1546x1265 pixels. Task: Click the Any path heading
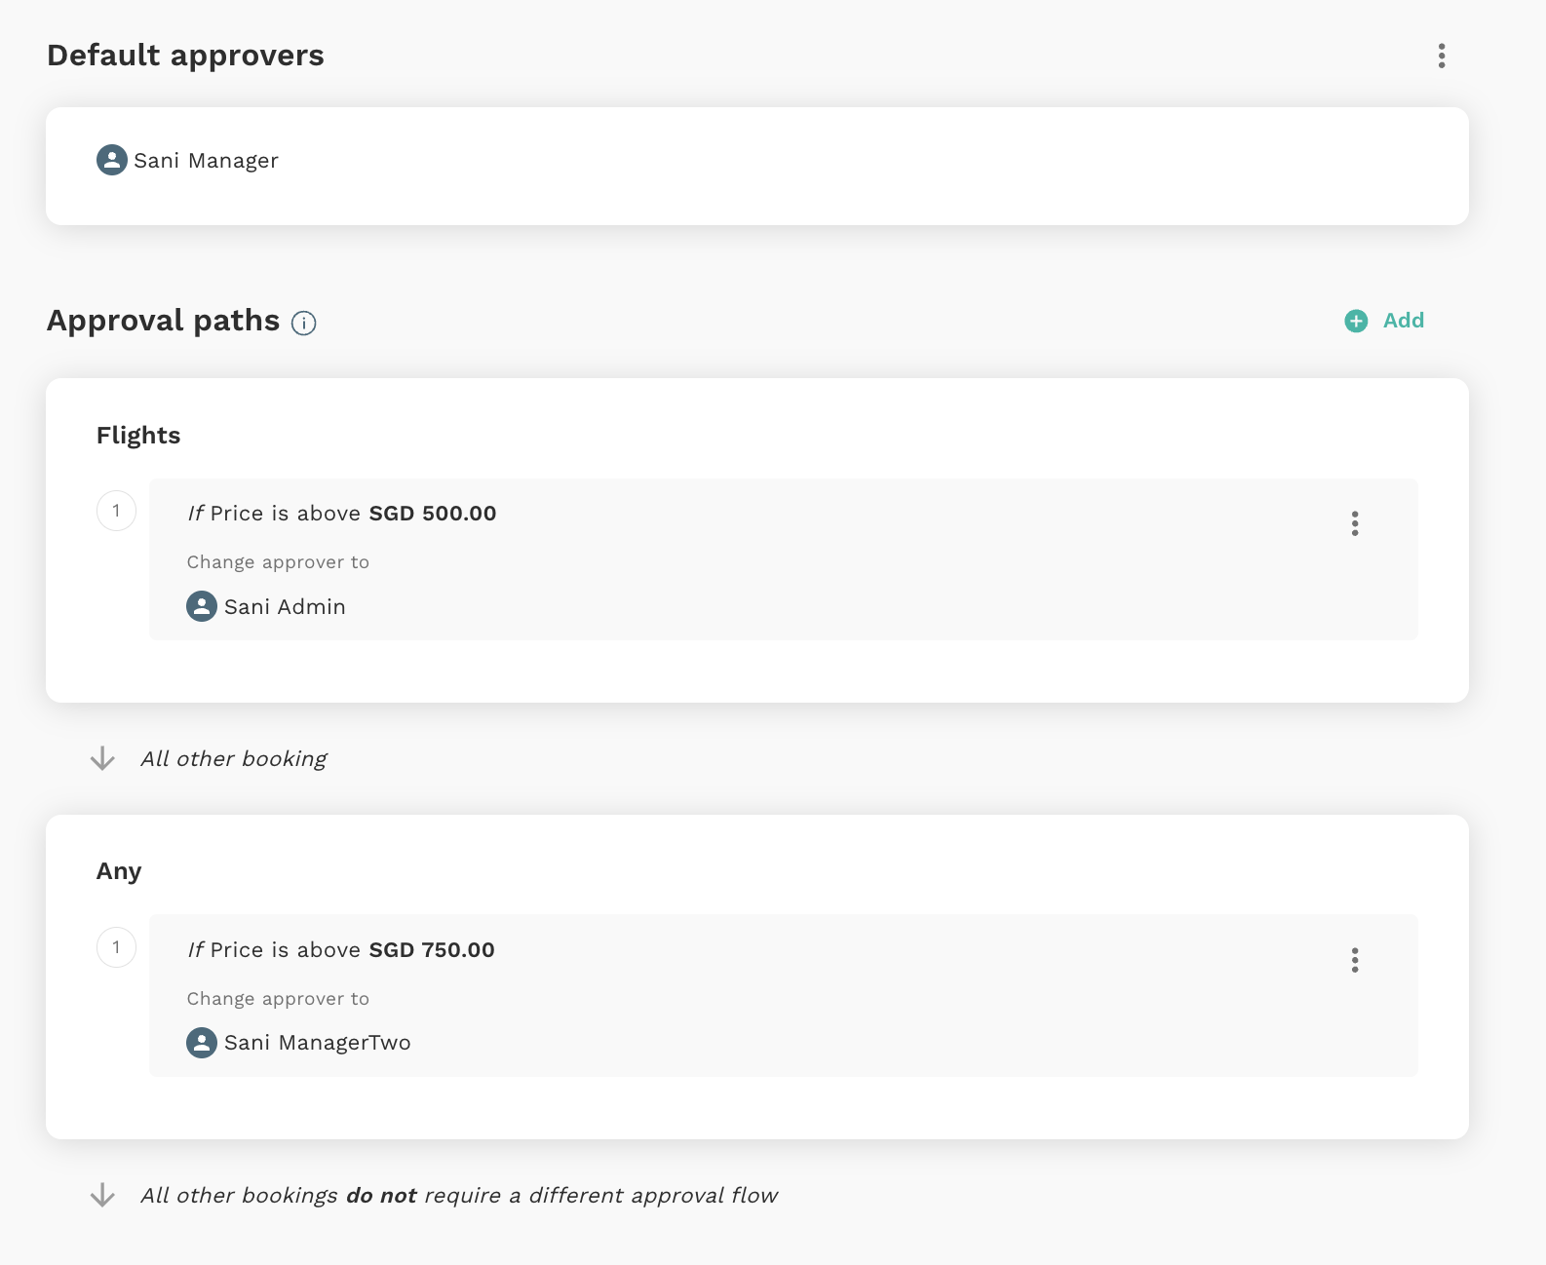[119, 871]
